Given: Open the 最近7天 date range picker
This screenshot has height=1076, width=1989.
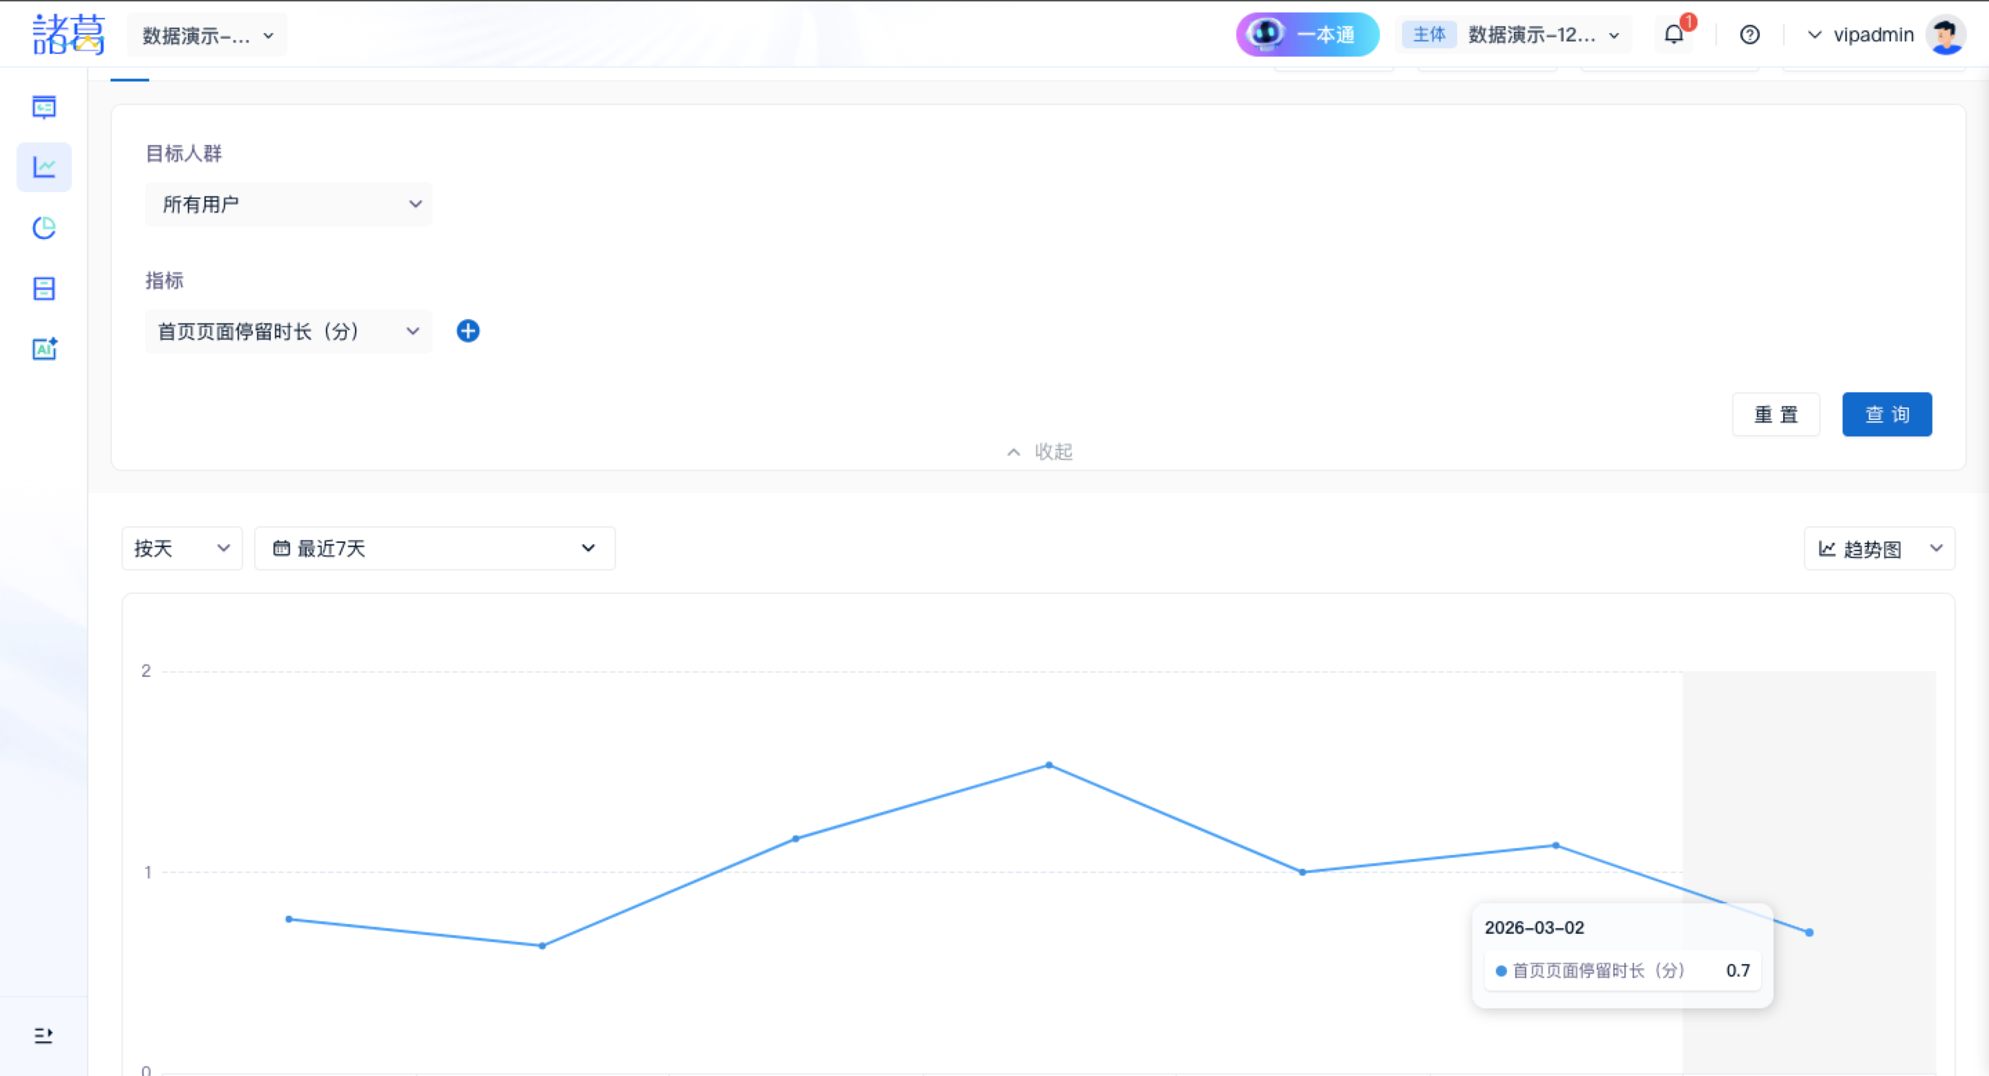Looking at the screenshot, I should [x=434, y=549].
